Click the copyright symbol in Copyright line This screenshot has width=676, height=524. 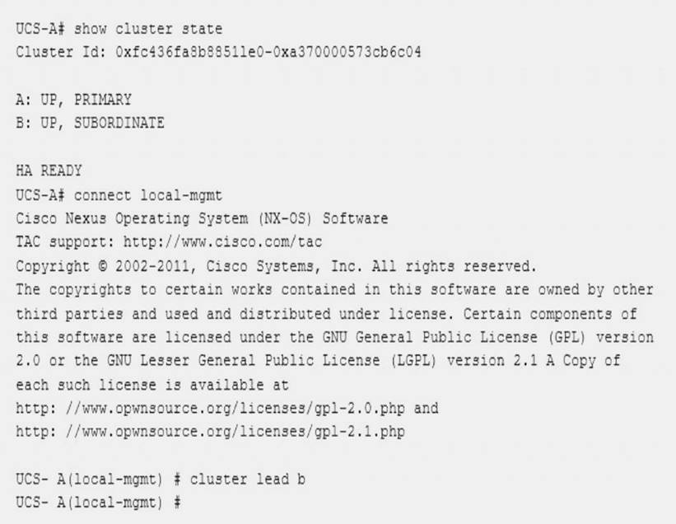103,266
